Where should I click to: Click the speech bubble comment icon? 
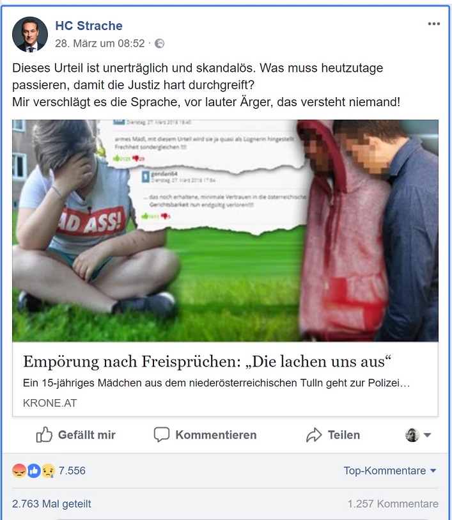coord(162,434)
